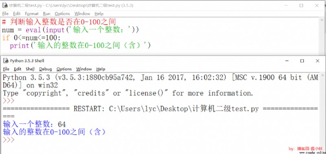326x154 pixels.
Task: Click the 'Python 3.5.3 (v3.5.3' banner line
Action: tap(160, 77)
